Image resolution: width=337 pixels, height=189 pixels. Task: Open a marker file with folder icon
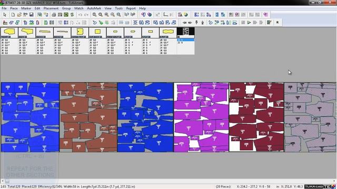point(19,15)
